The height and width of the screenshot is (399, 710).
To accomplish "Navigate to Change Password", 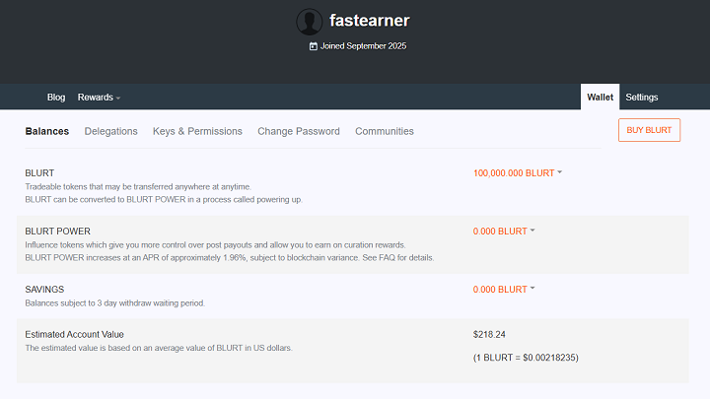I will click(299, 131).
